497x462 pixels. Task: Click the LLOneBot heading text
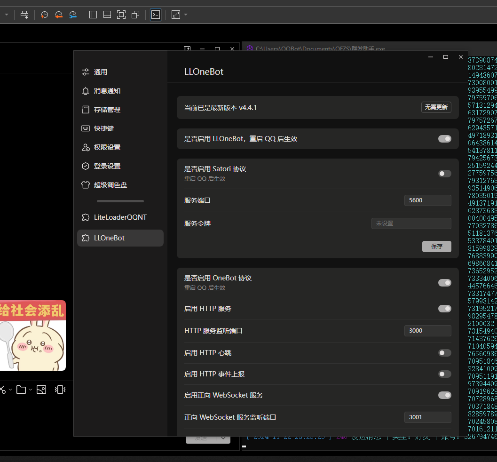click(204, 72)
